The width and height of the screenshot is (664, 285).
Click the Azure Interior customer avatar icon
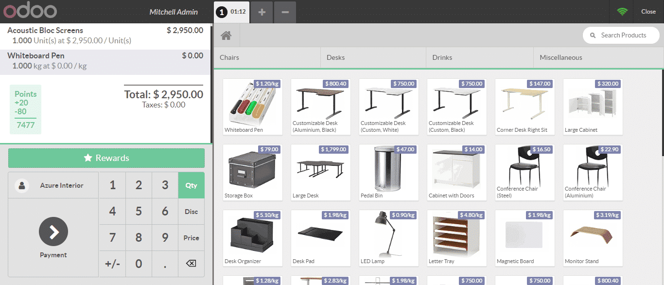22,185
